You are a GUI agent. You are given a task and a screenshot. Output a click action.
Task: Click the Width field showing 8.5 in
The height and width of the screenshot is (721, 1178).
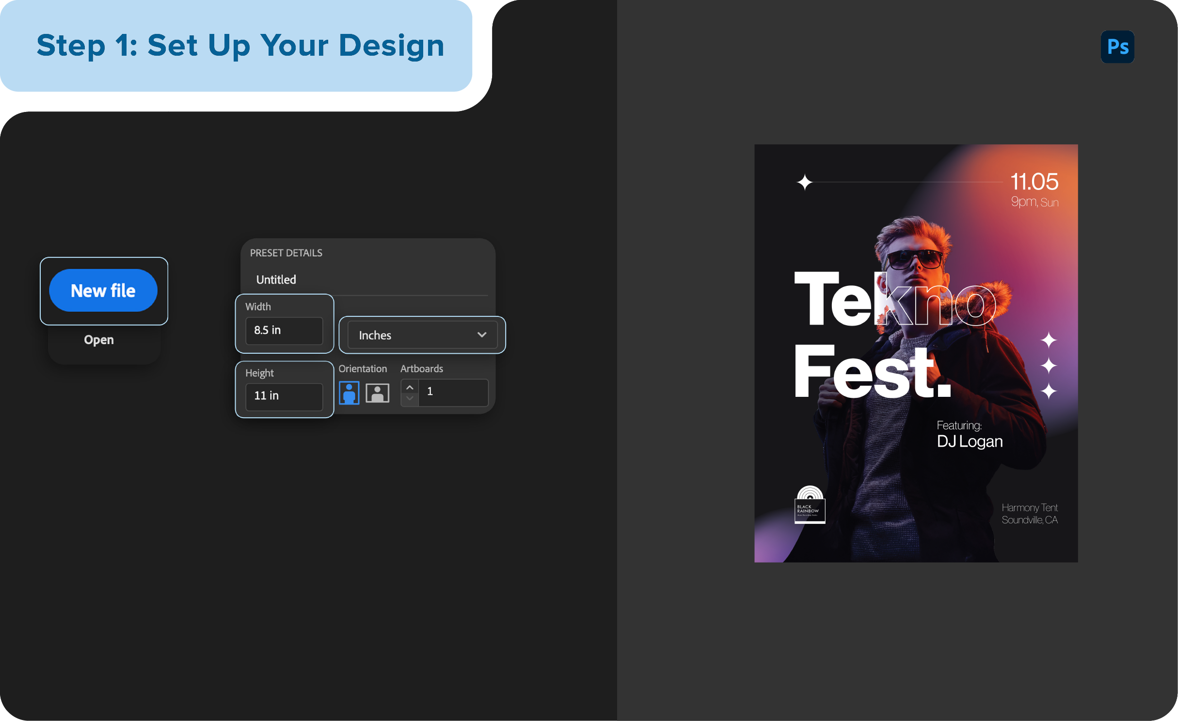click(284, 330)
